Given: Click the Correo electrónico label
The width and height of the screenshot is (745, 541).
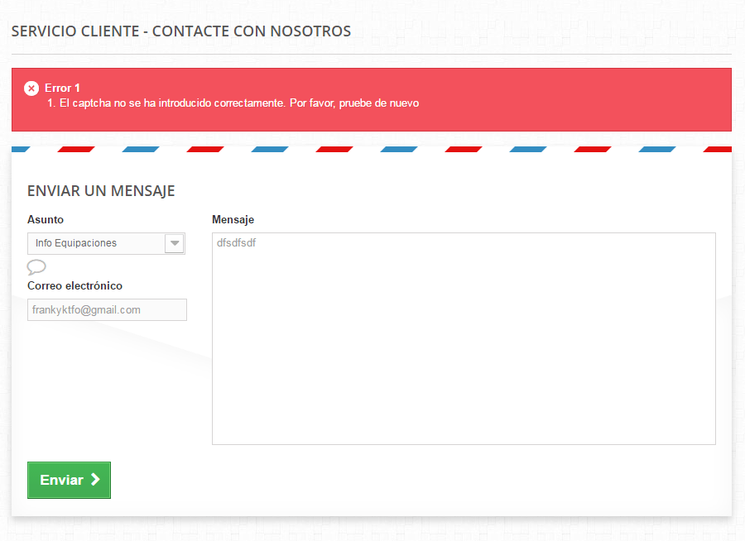Looking at the screenshot, I should coord(75,285).
